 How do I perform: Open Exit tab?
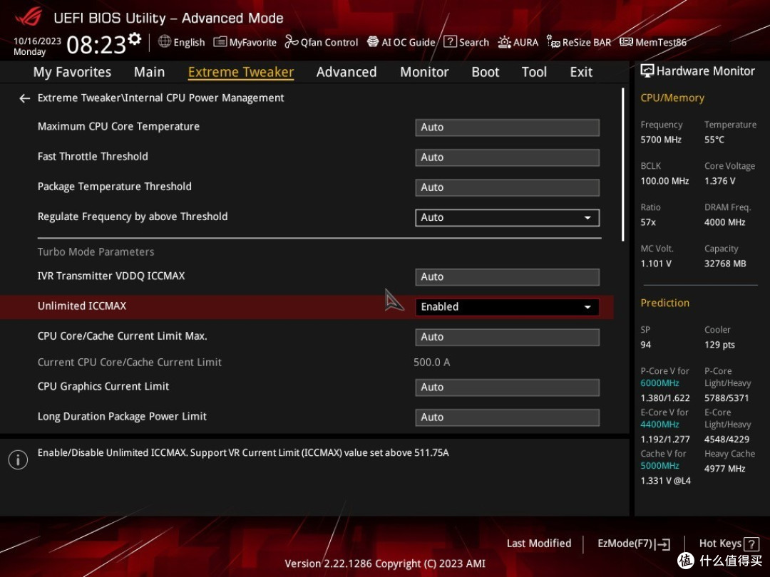point(581,72)
